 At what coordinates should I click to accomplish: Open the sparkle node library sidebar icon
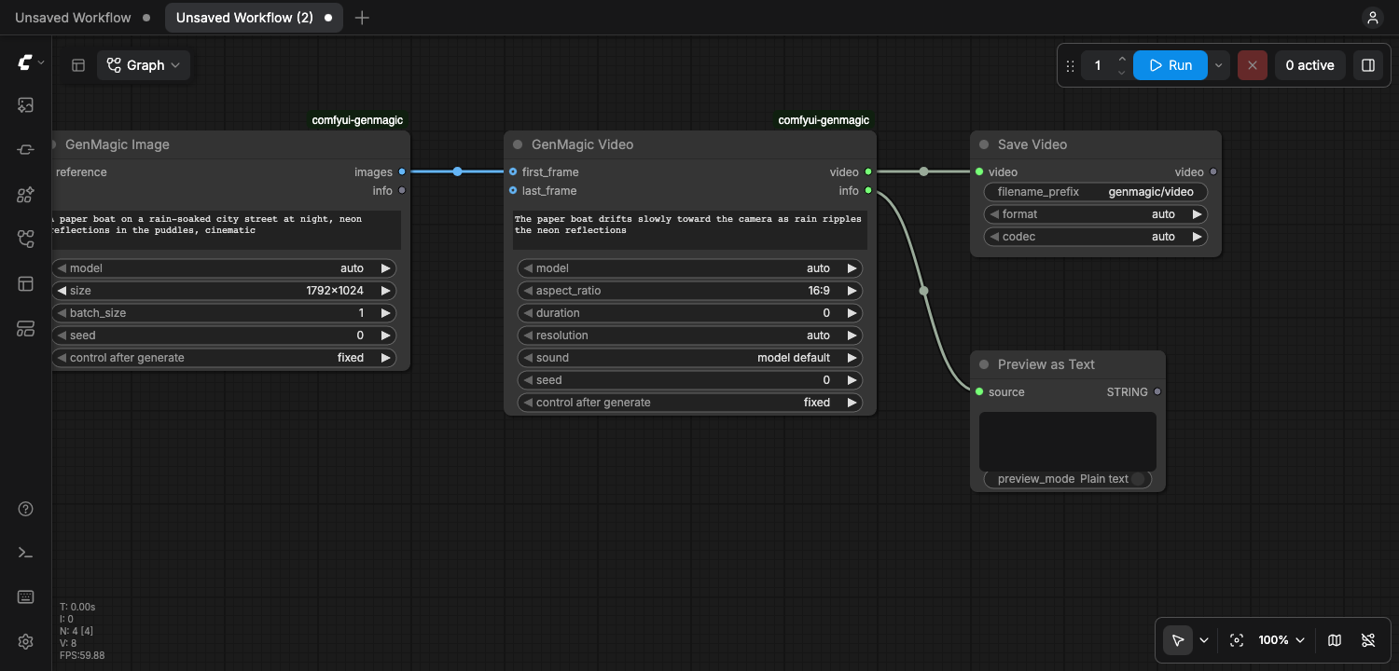(26, 195)
